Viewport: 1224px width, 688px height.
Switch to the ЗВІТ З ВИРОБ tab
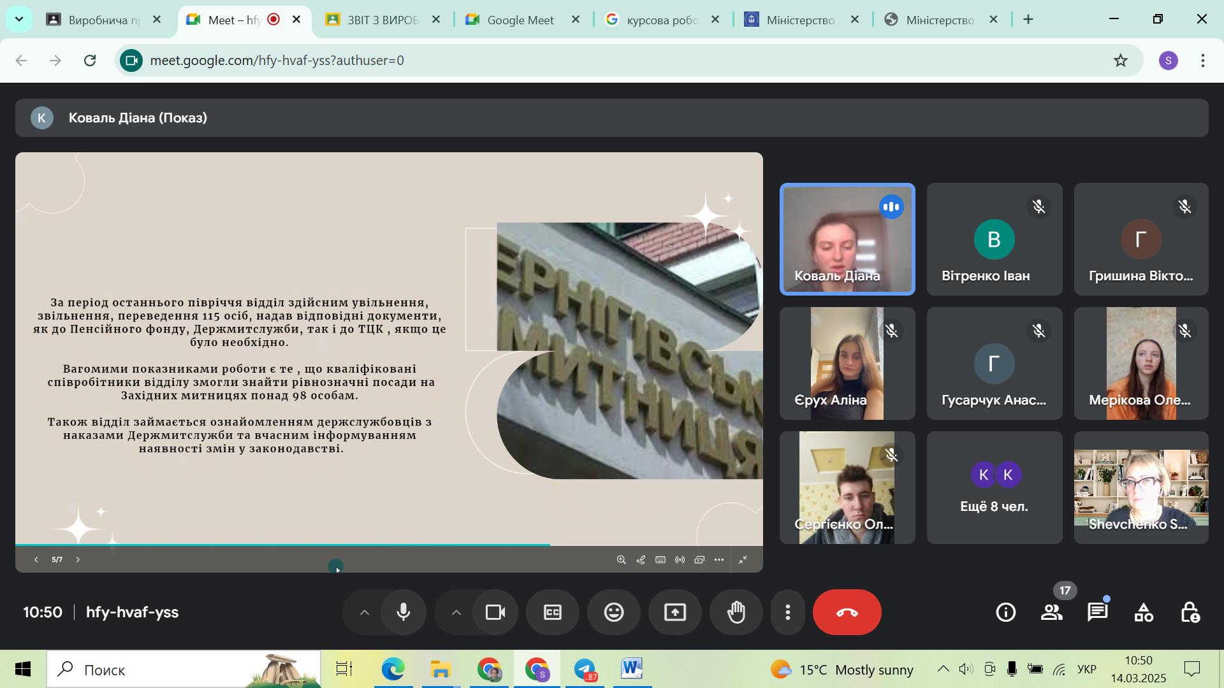[x=382, y=20]
